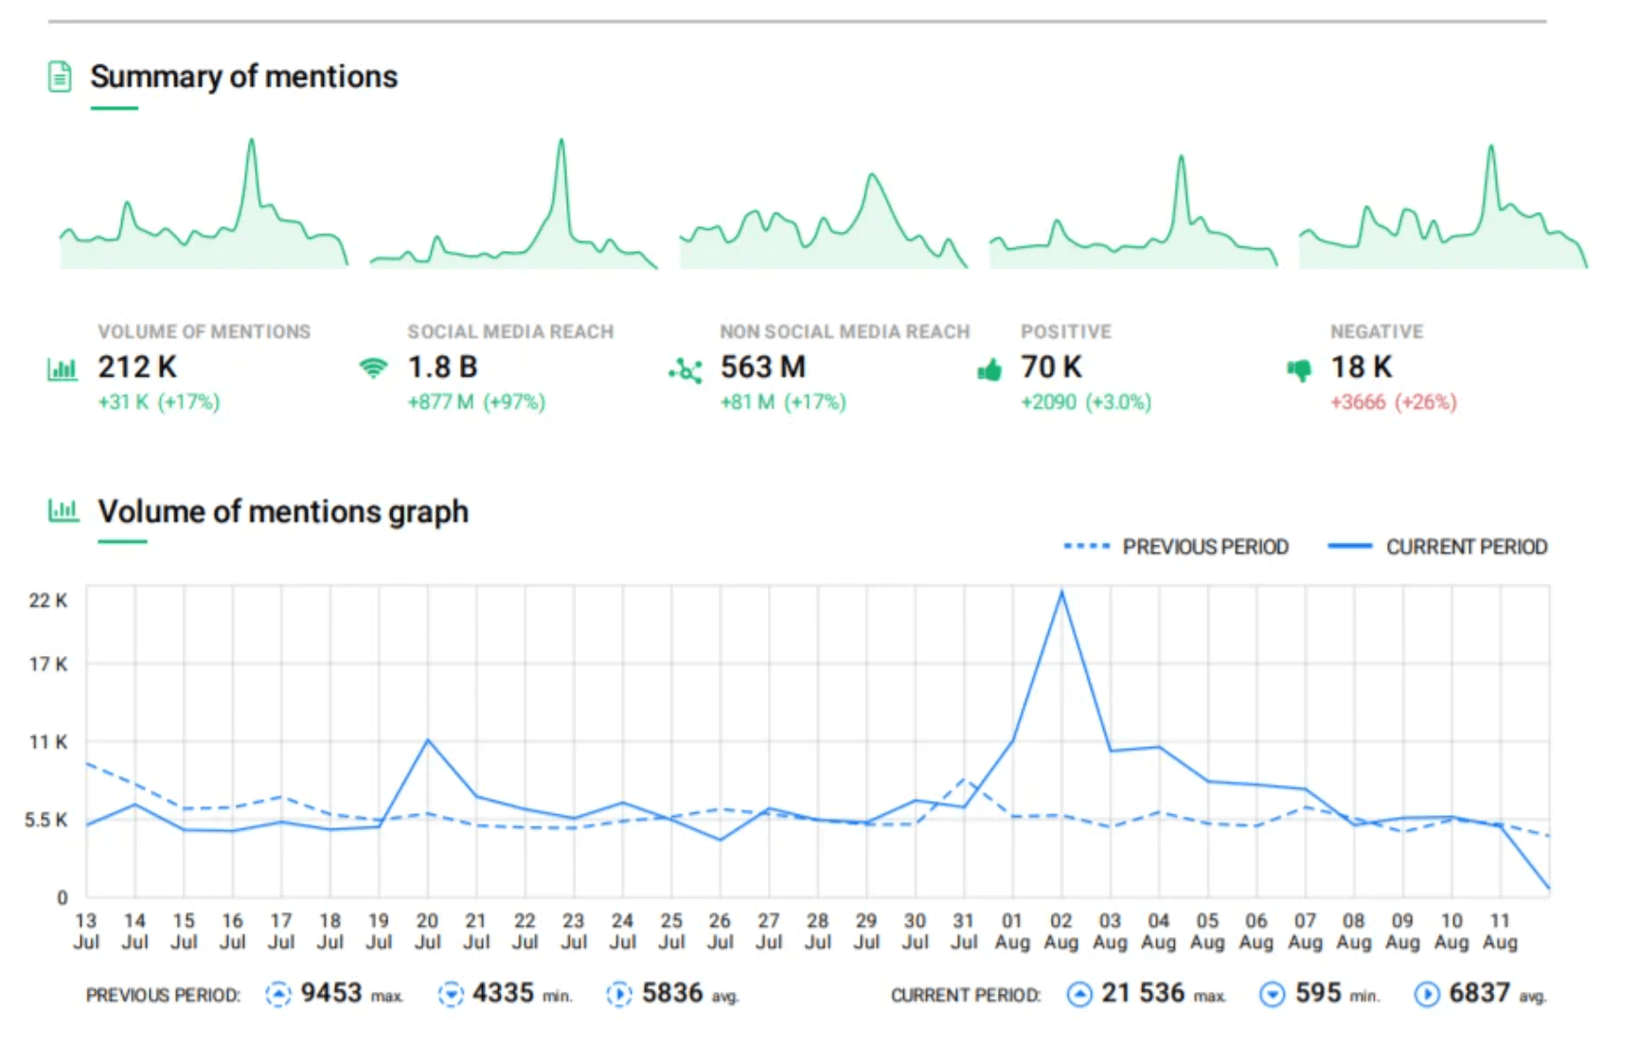Click the 20 Jul spike on graph

coord(428,739)
